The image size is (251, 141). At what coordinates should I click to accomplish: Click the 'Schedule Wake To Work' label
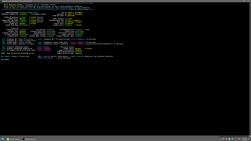click(37, 36)
